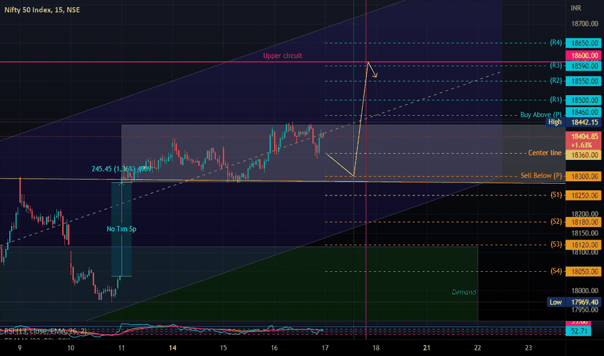This screenshot has height=356, width=604.
Task: Click date 14 on time axis
Action: [x=172, y=348]
